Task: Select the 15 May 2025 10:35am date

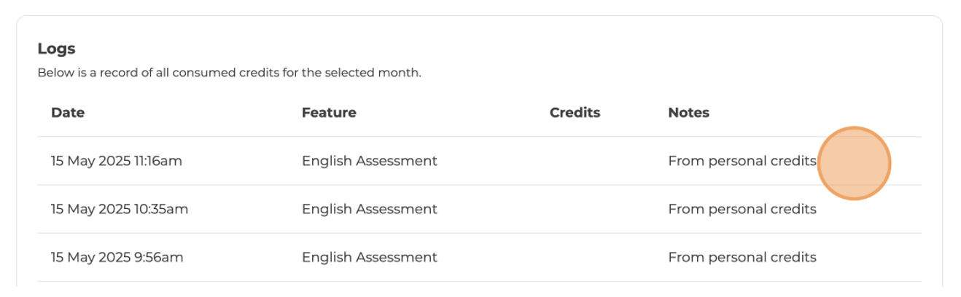Action: click(x=120, y=209)
